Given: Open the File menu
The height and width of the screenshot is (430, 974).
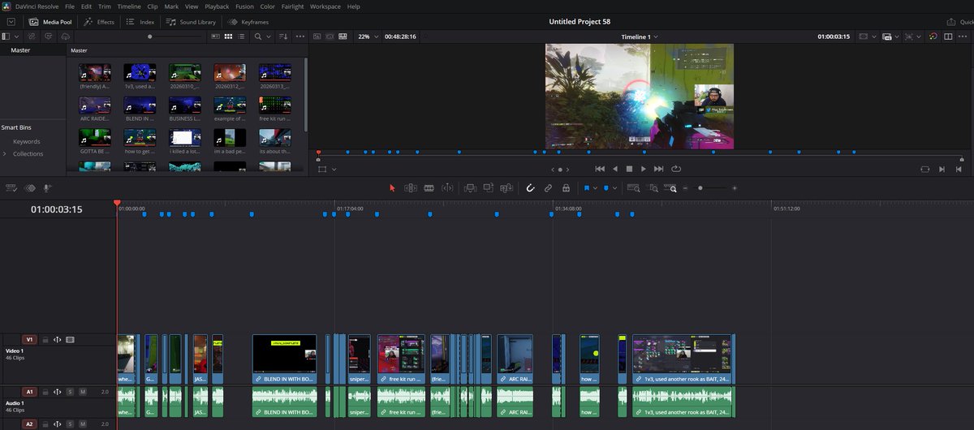Looking at the screenshot, I should click(x=70, y=6).
